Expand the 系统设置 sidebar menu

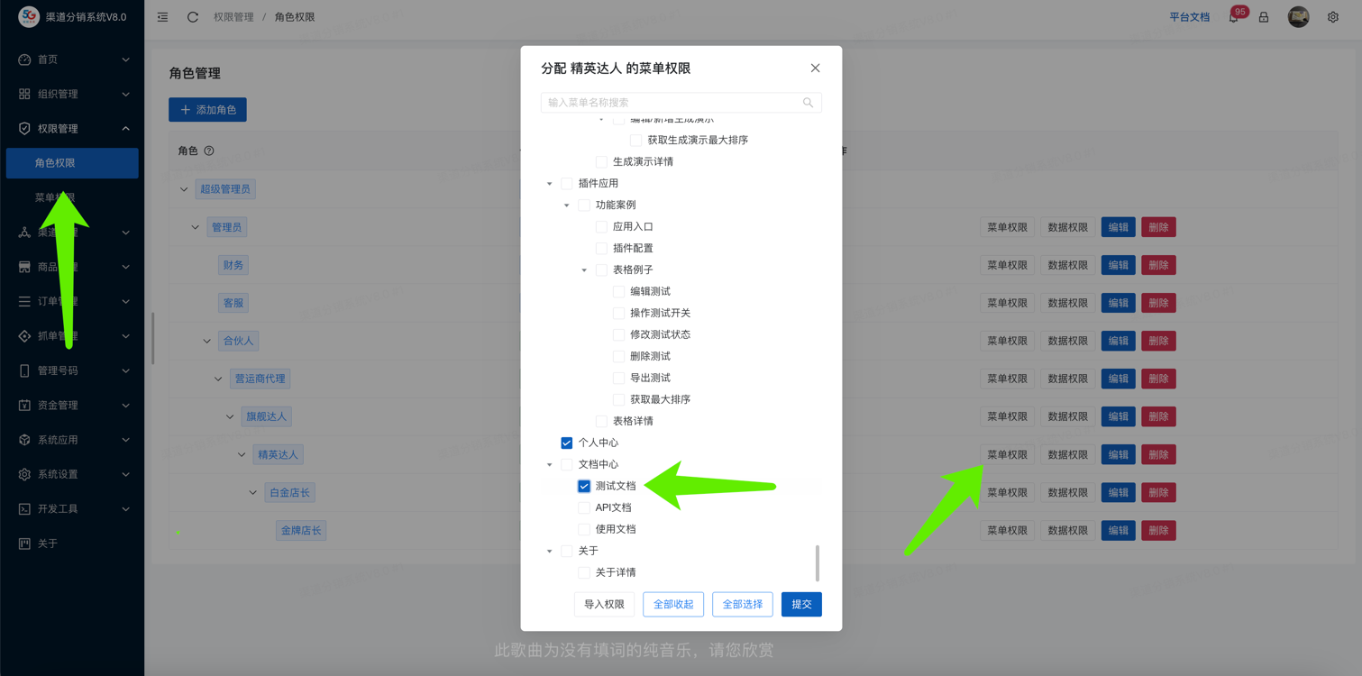tap(72, 474)
